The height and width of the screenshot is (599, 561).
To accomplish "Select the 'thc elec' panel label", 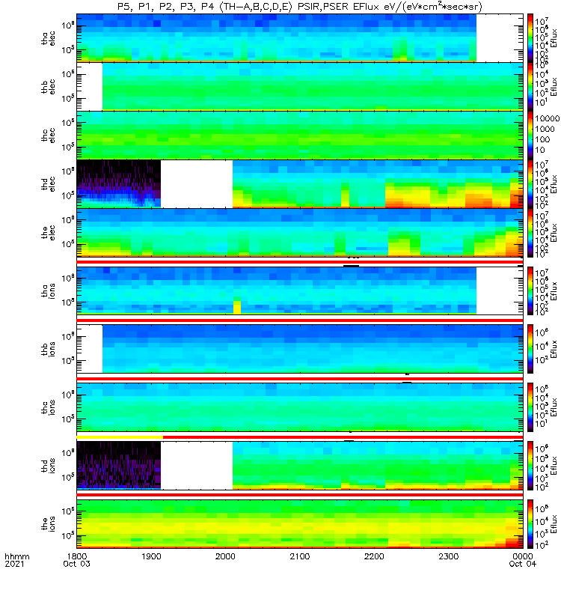I will (48, 136).
